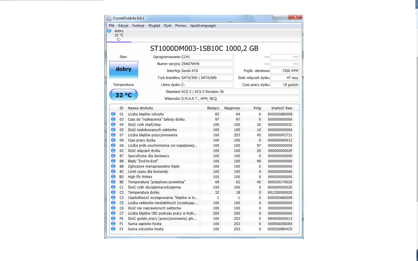This screenshot has width=418, height=261.
Task: Open the Funkcje menu
Action: coord(138,26)
